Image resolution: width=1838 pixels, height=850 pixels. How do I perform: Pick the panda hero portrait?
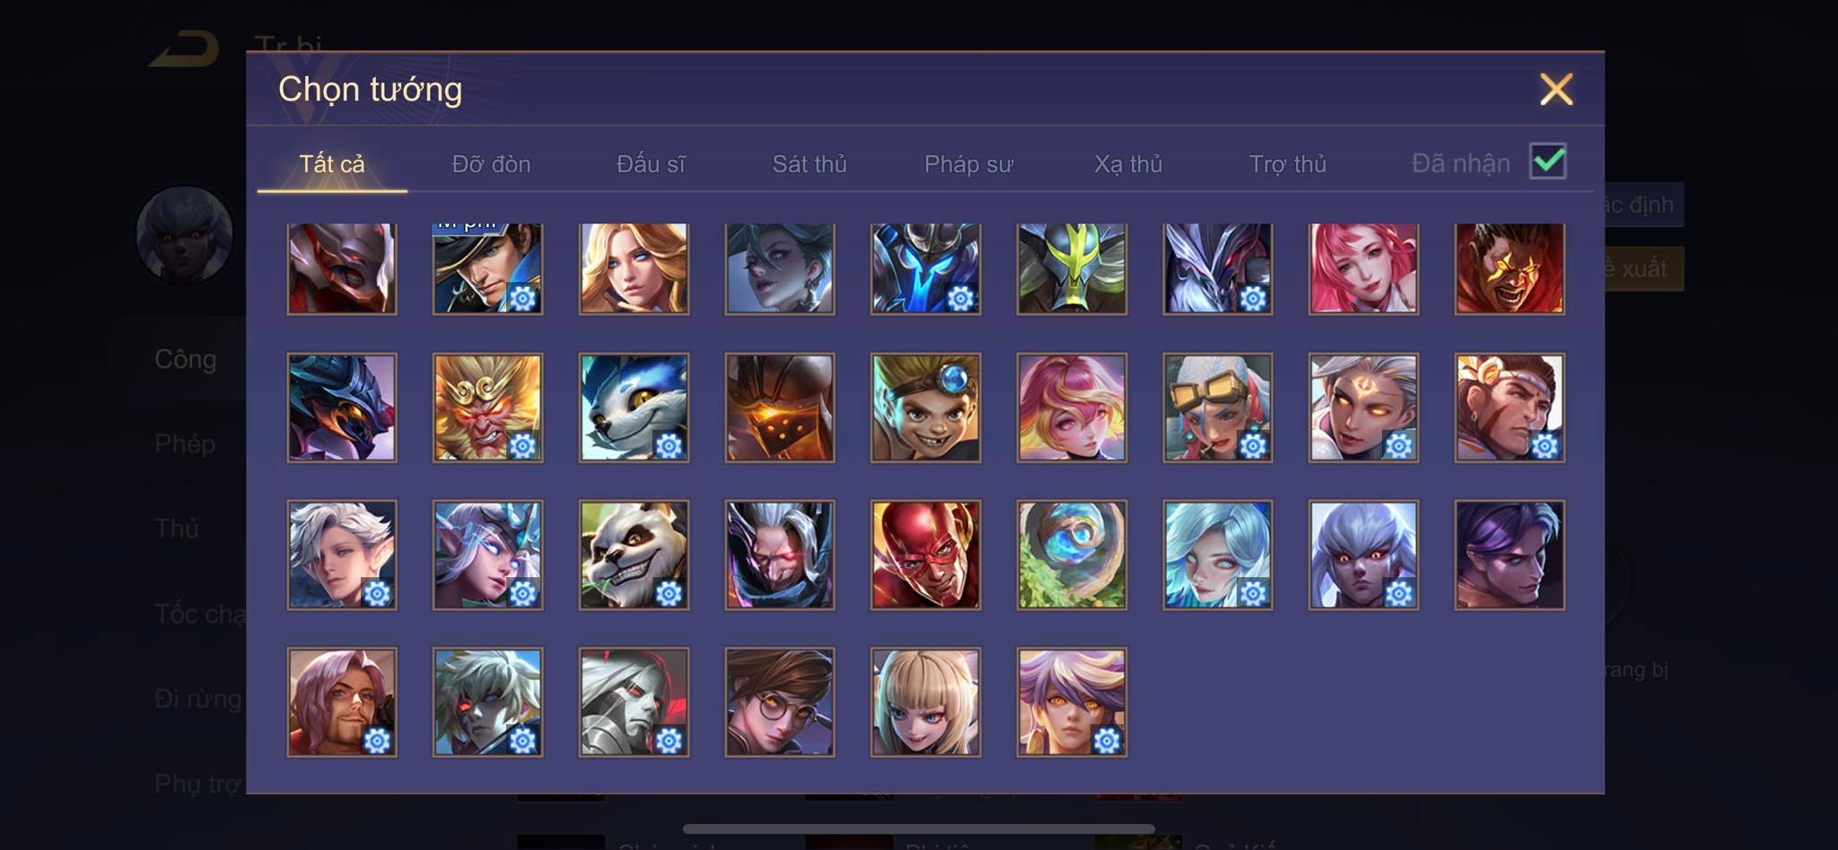tap(634, 555)
